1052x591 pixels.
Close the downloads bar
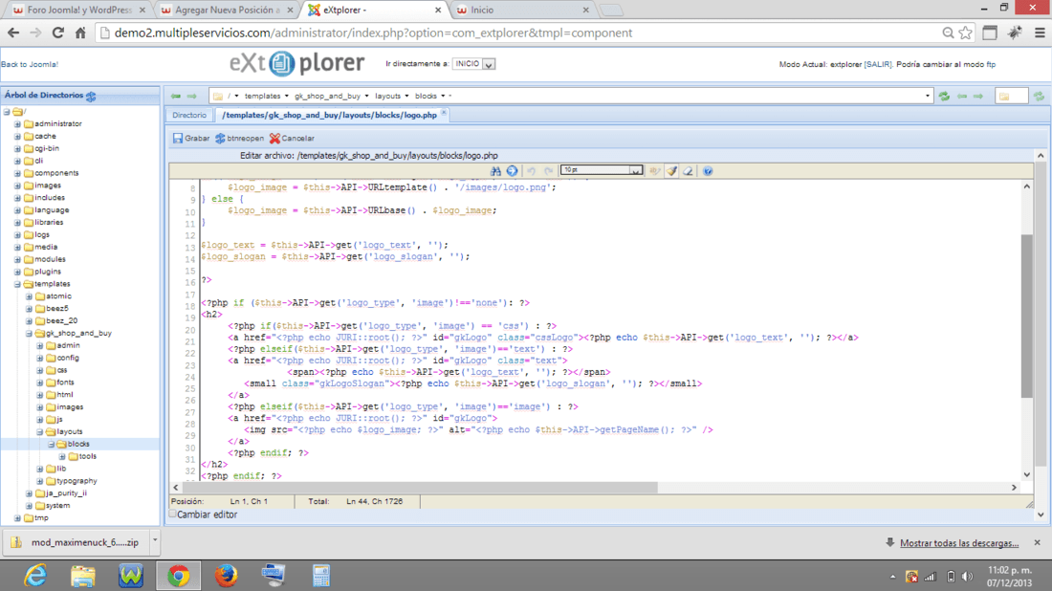[1038, 542]
